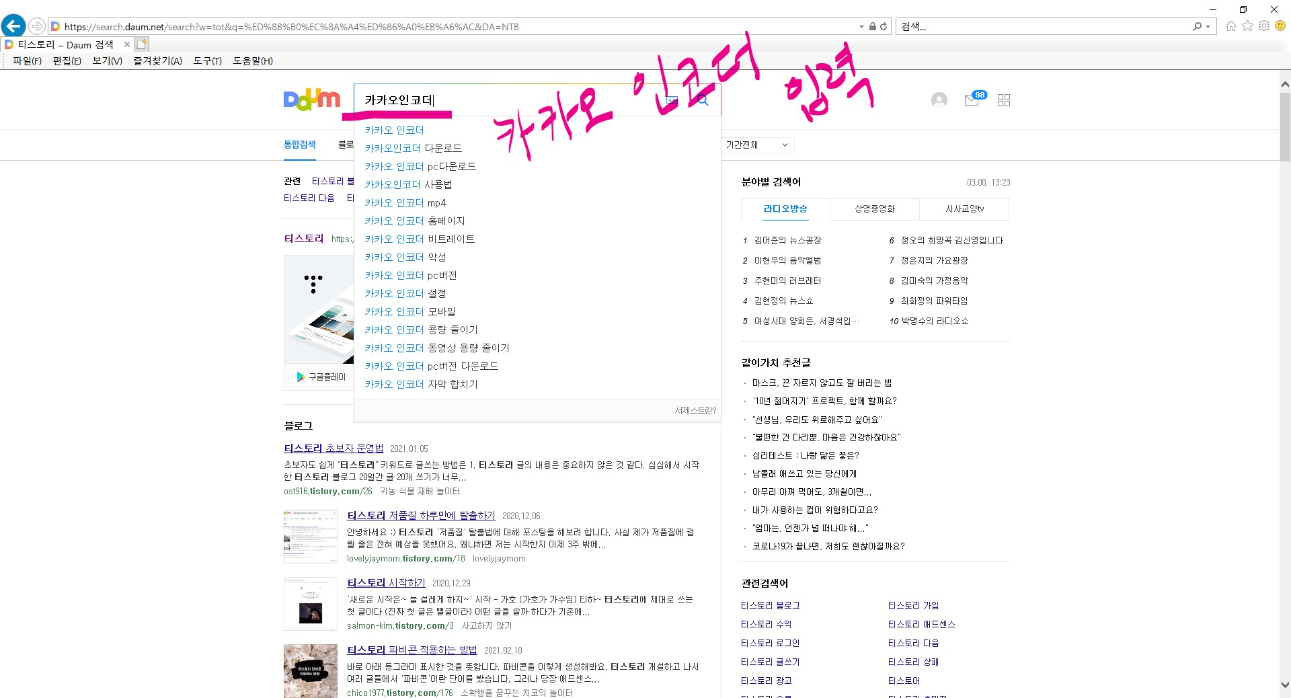Open blog result 티스토리 초보자 운영법
Screen dimensions: 1291x698
click(x=334, y=448)
